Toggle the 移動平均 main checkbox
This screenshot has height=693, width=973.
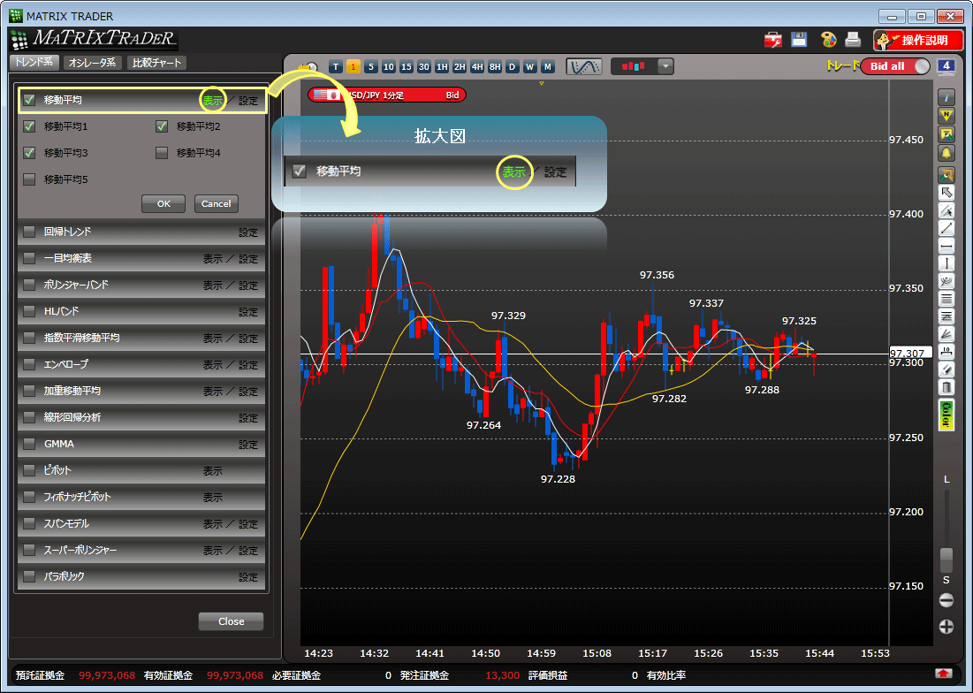(x=29, y=99)
